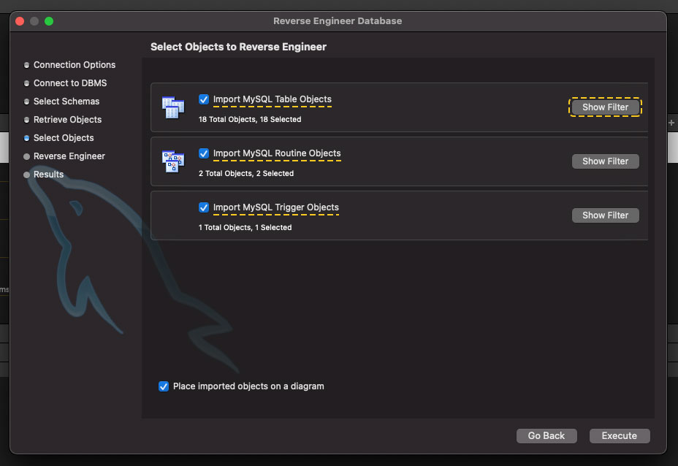Toggle Place imported objects on a diagram
Viewport: 678px width, 466px height.
pyautogui.click(x=164, y=386)
